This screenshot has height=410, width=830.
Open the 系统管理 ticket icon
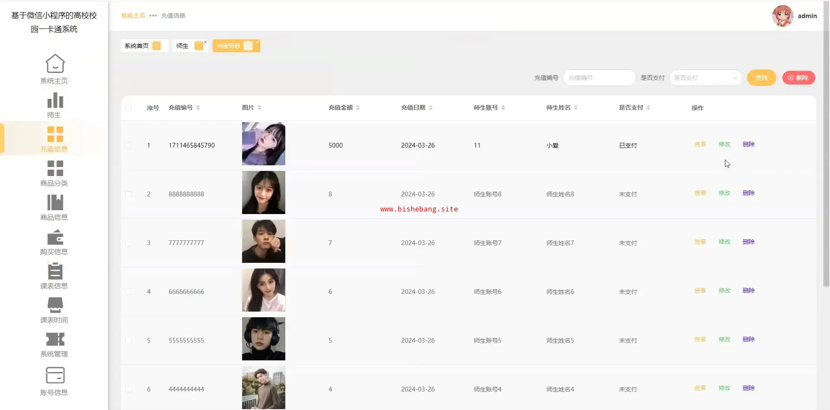coord(55,339)
